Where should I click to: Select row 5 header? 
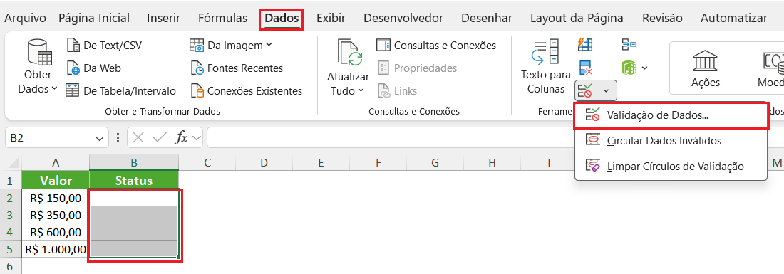point(11,248)
